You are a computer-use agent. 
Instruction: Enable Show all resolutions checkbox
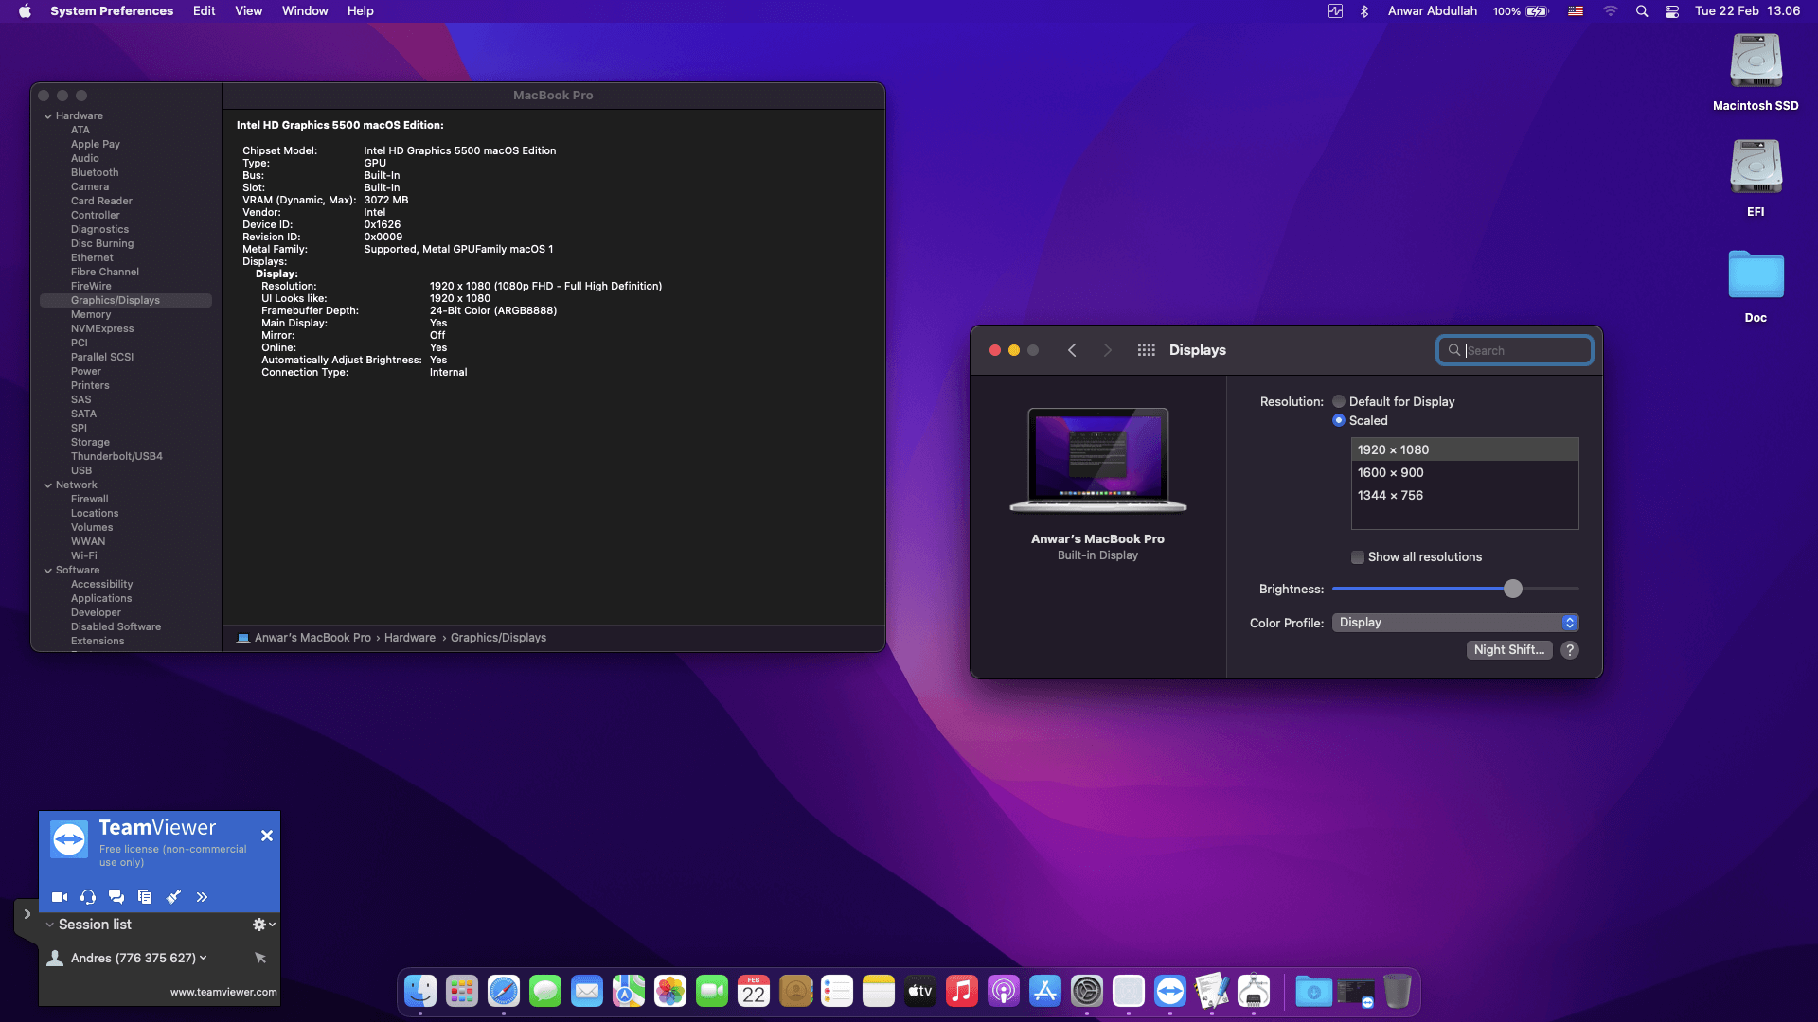1358,557
